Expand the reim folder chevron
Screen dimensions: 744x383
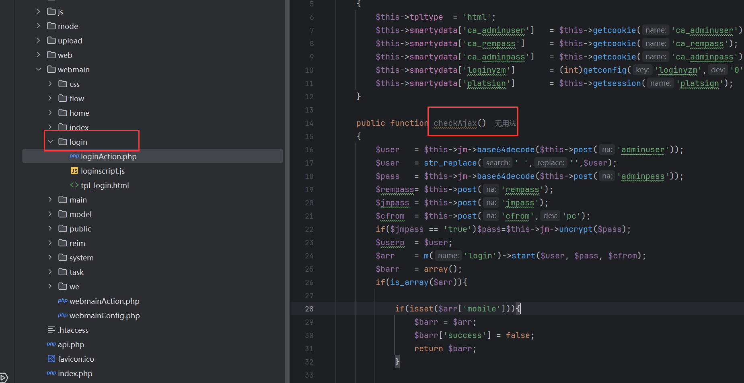point(50,243)
